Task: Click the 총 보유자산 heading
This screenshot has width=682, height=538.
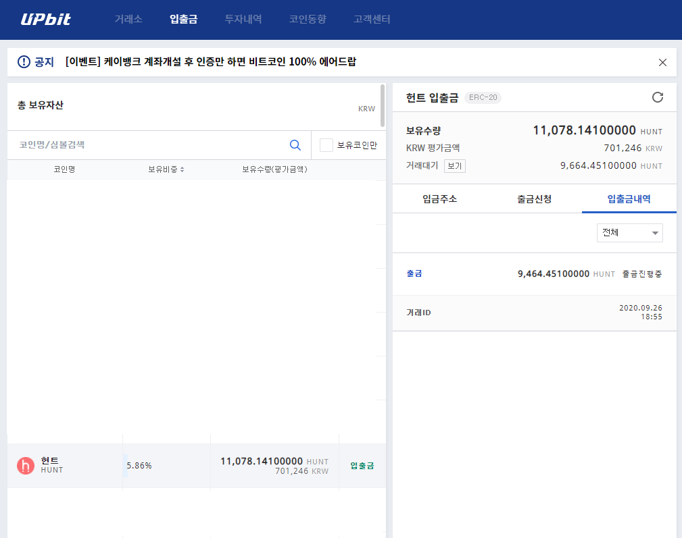Action: pyautogui.click(x=41, y=105)
